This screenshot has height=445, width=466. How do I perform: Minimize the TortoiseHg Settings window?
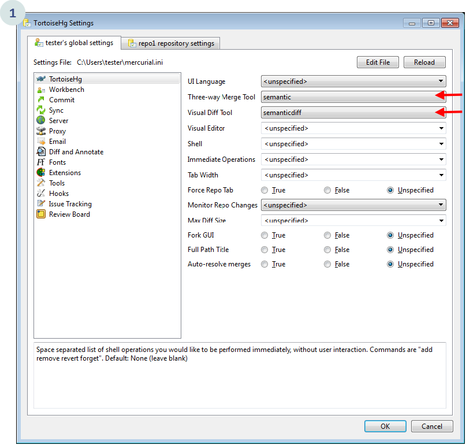(x=412, y=23)
